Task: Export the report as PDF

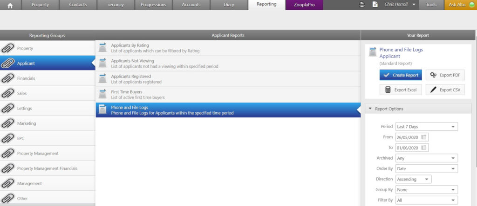Action: tap(445, 75)
